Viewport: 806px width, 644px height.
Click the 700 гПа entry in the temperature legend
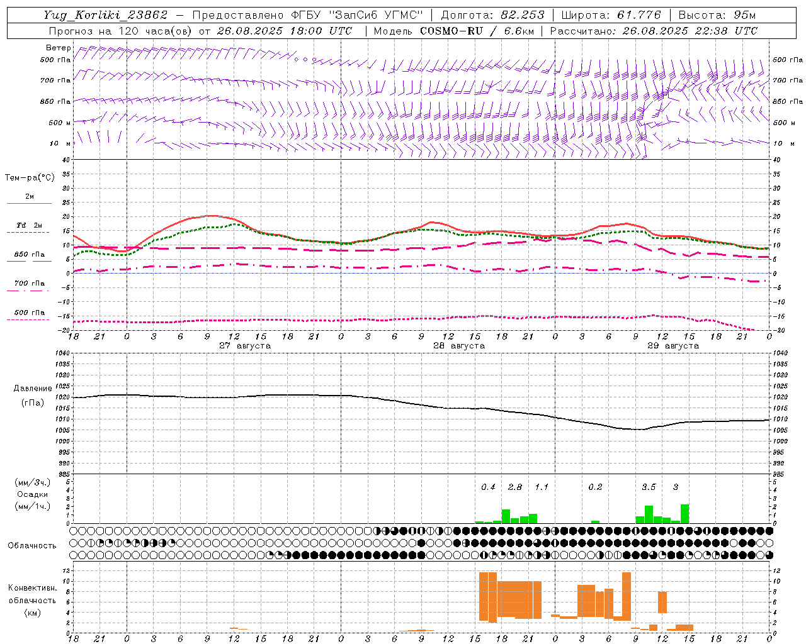(30, 284)
